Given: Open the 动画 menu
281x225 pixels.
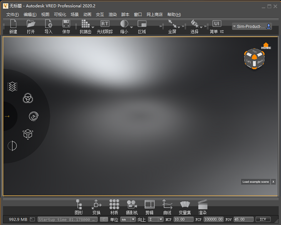Looking at the screenshot, I should 87,15.
